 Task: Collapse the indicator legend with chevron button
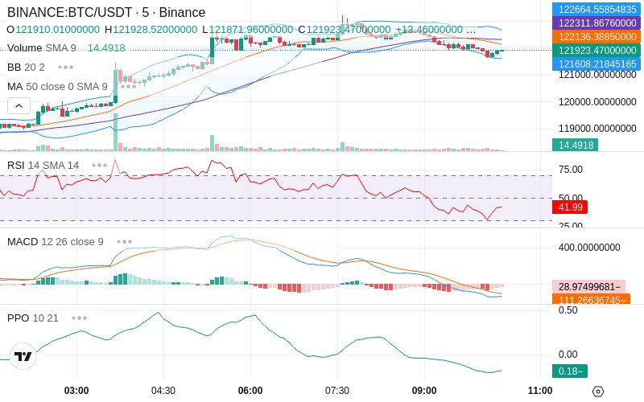pos(19,106)
